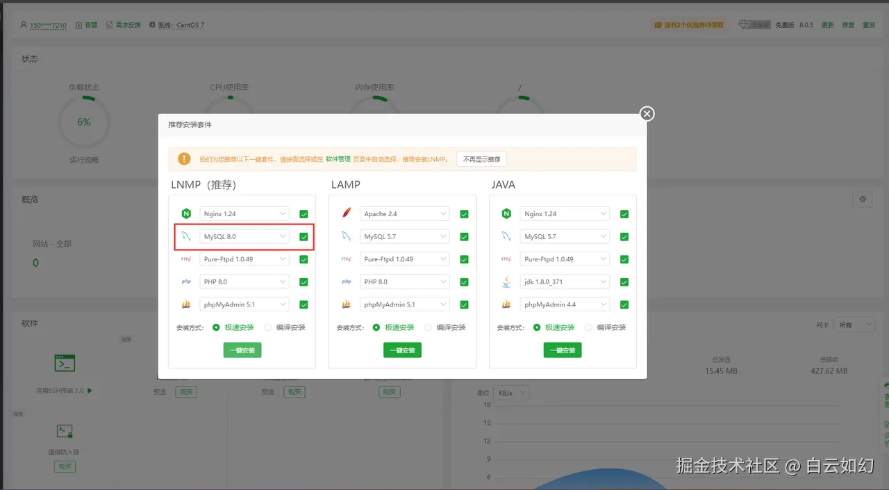Click the 重启 link at top right
The width and height of the screenshot is (889, 490).
pyautogui.click(x=869, y=25)
